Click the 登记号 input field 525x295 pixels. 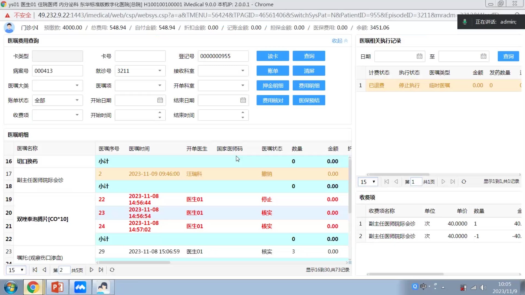pos(223,56)
